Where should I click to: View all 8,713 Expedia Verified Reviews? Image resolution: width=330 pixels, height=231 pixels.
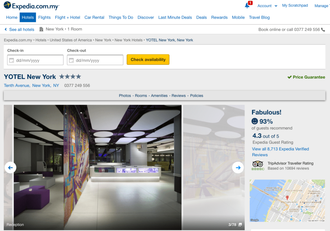point(280,152)
